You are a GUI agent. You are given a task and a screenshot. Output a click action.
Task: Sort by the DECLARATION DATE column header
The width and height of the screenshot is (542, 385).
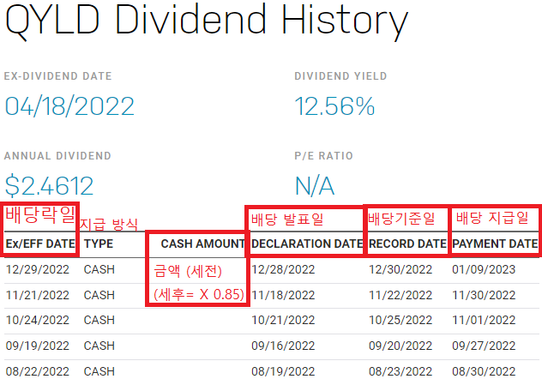(x=307, y=244)
